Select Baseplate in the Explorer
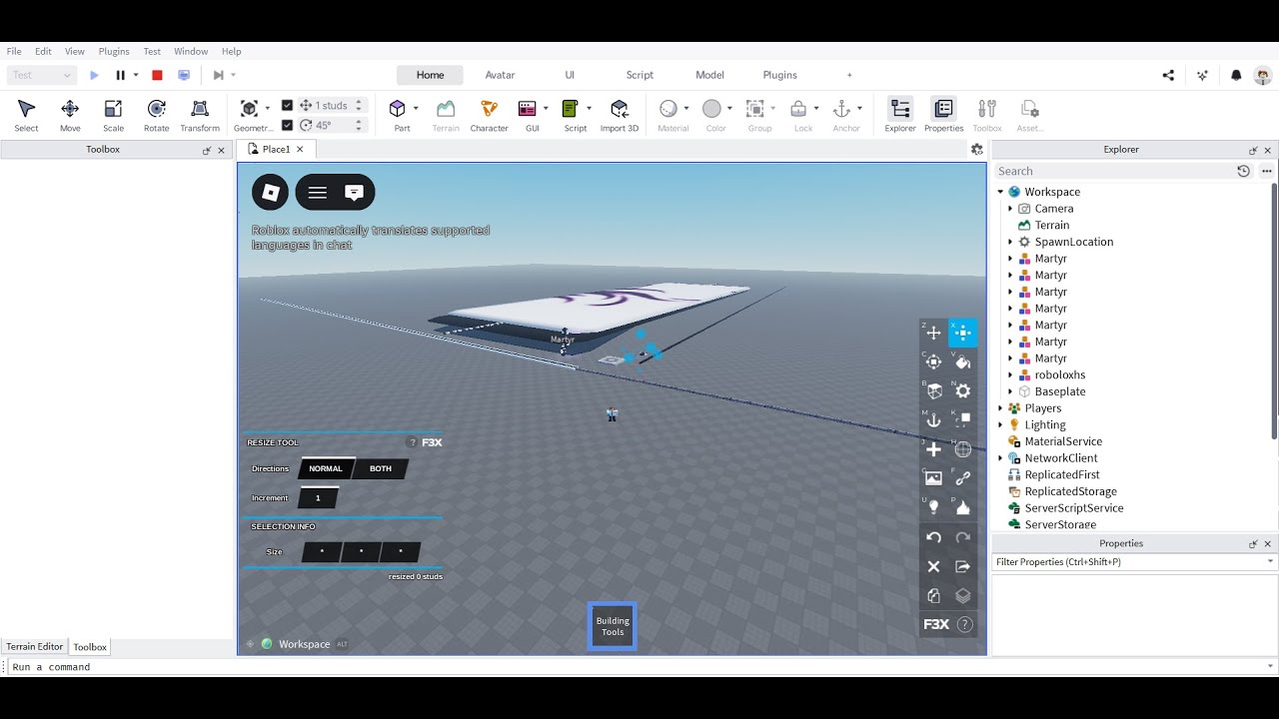The height and width of the screenshot is (719, 1279). pyautogui.click(x=1060, y=391)
